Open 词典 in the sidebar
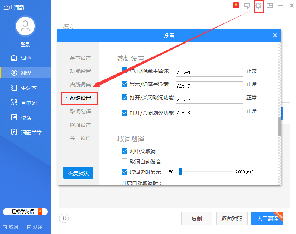296x234 pixels. [26, 58]
